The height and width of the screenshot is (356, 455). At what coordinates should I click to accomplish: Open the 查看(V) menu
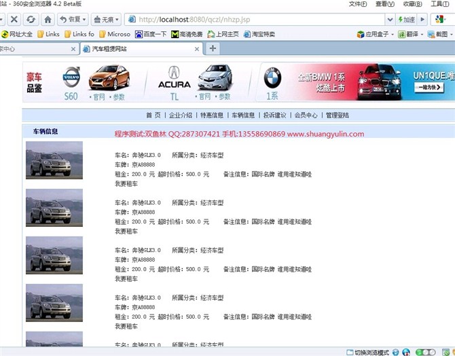point(385,4)
